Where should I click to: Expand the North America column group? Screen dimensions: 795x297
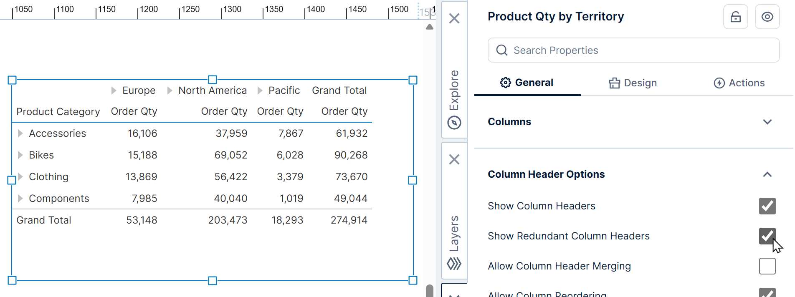pos(170,91)
